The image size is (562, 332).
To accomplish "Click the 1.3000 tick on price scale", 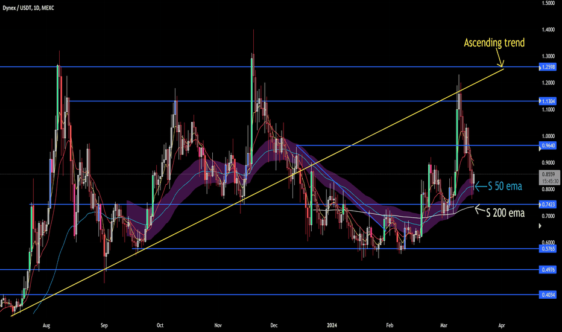I will click(x=548, y=56).
